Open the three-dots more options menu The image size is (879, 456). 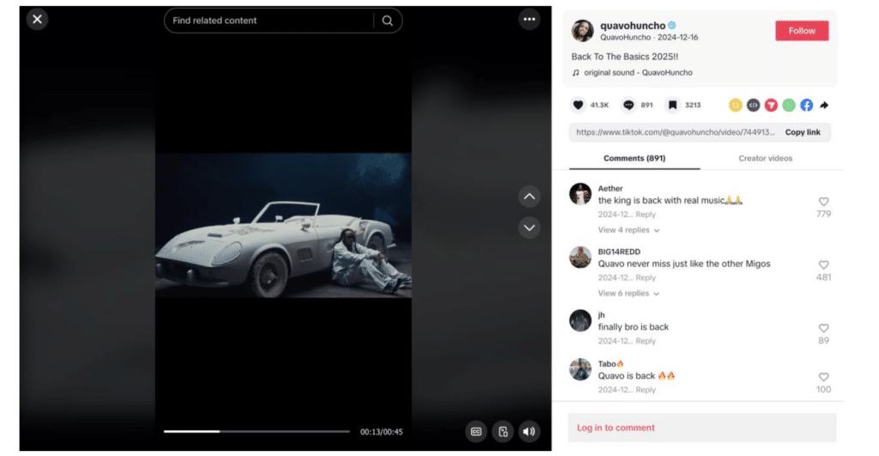pos(529,19)
